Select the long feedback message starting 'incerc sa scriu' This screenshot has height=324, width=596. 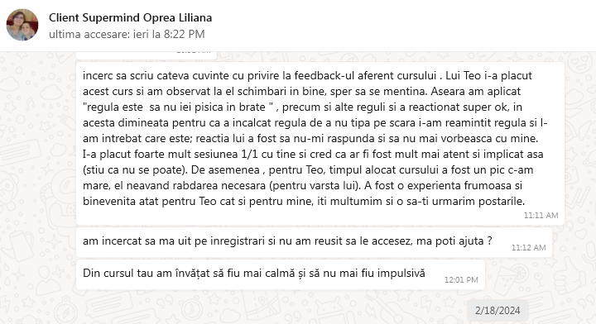(320, 144)
